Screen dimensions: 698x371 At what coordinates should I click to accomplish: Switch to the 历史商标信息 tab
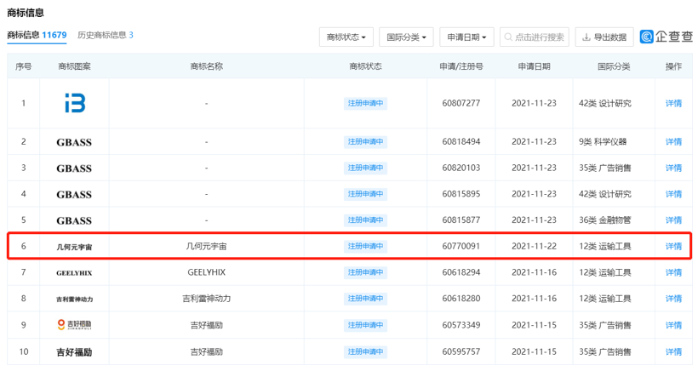click(x=105, y=35)
